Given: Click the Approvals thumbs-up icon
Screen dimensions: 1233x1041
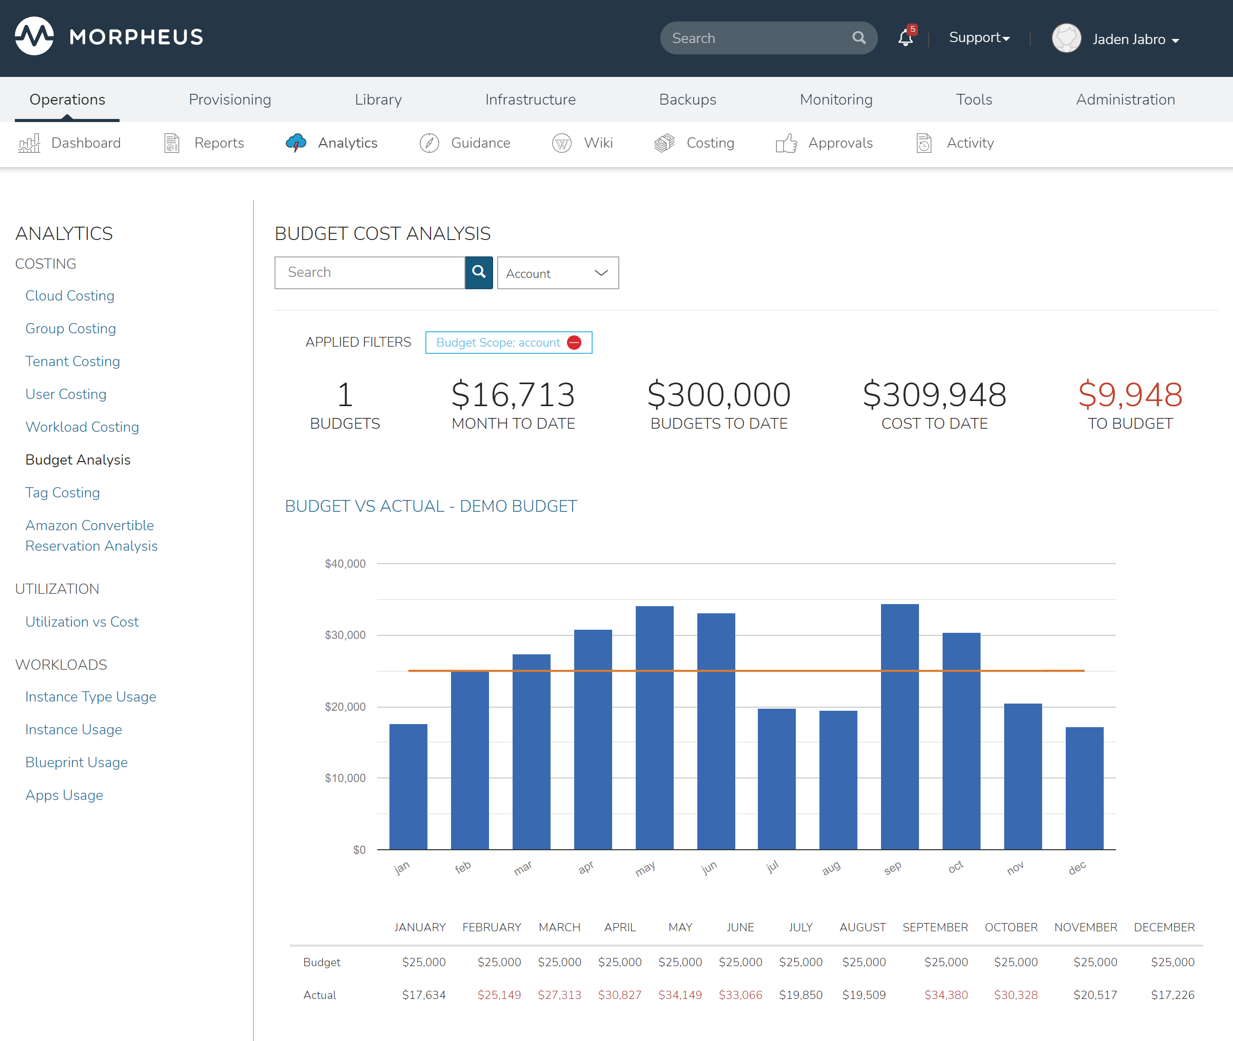Looking at the screenshot, I should pos(786,144).
